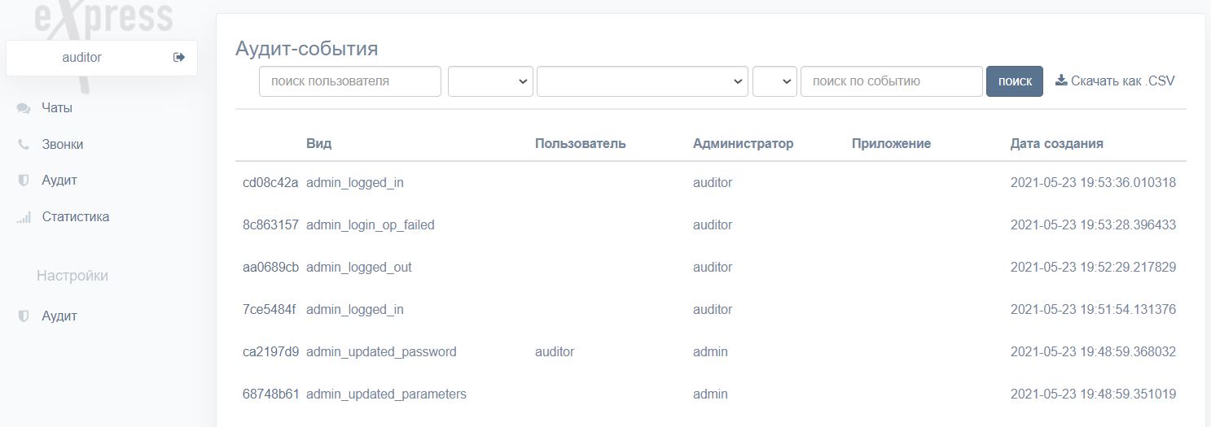Focus the поиск пользователя search field
1211x427 pixels.
[x=350, y=81]
